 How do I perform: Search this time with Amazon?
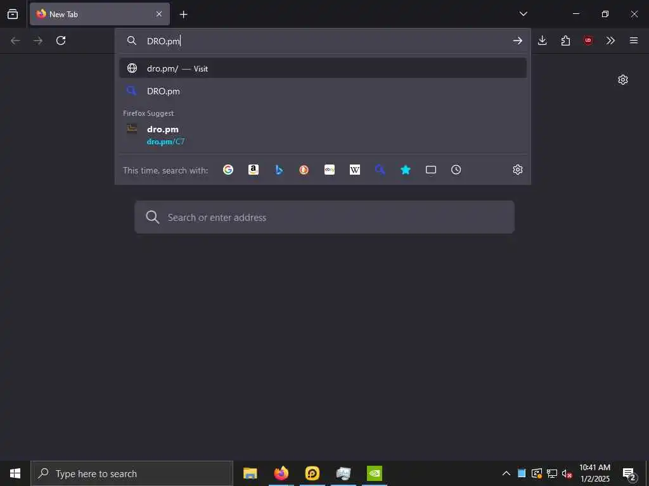[254, 170]
